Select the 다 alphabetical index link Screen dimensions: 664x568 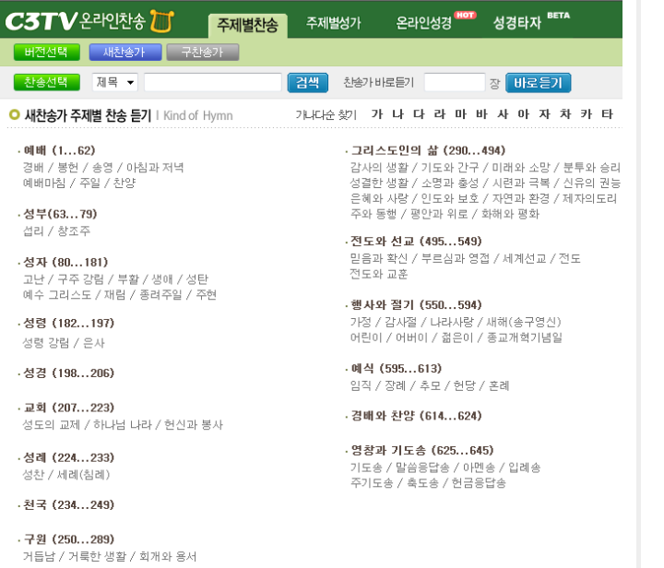[x=419, y=114]
